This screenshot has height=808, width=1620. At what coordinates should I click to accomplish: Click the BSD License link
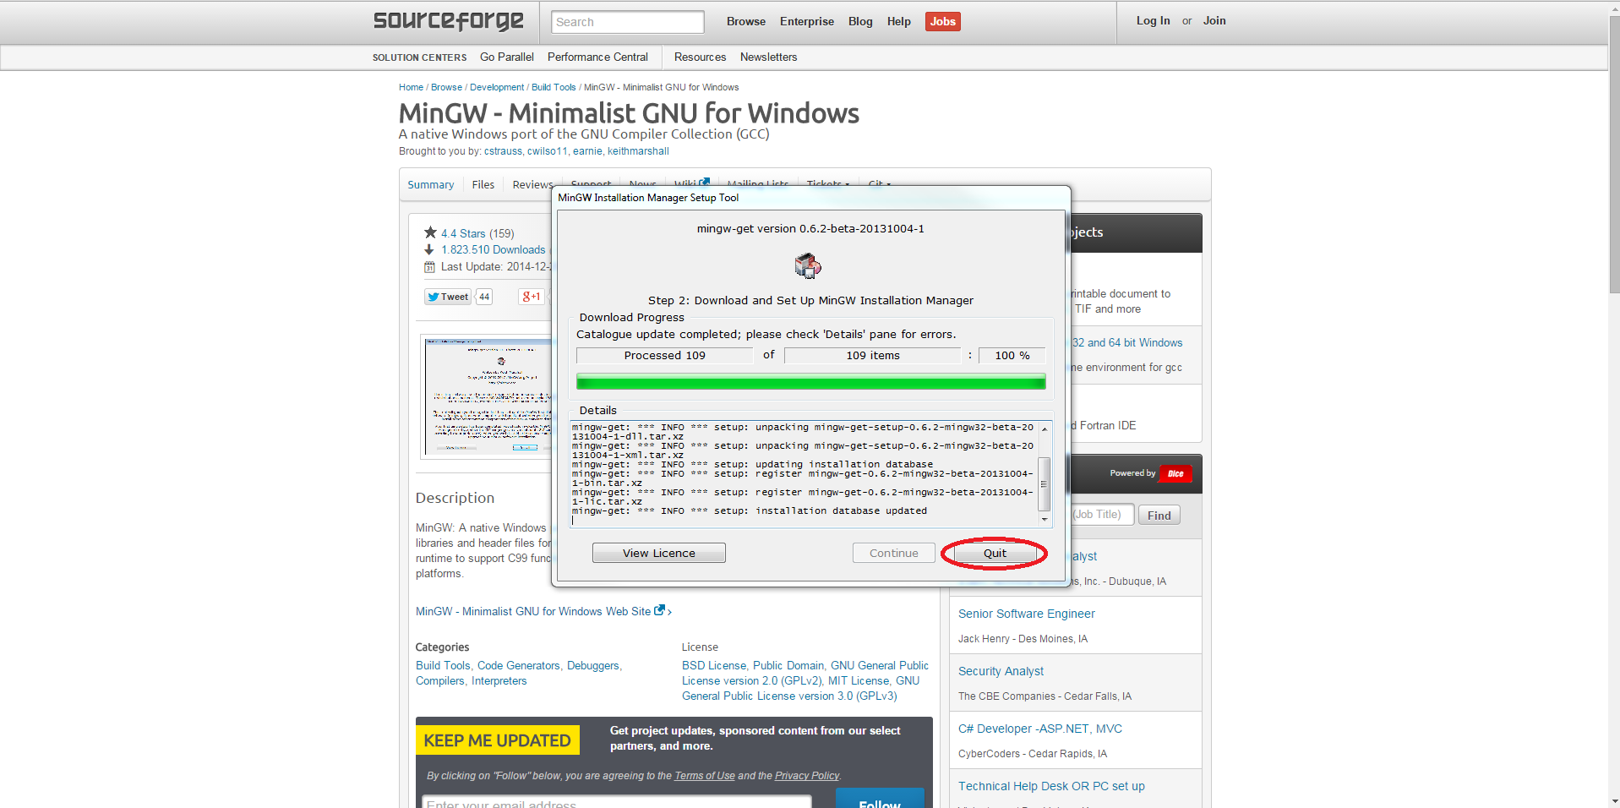714,665
